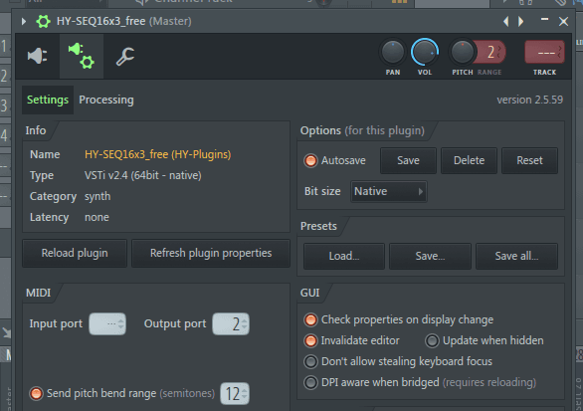Click the Output port number field
The image size is (583, 411).
click(231, 324)
